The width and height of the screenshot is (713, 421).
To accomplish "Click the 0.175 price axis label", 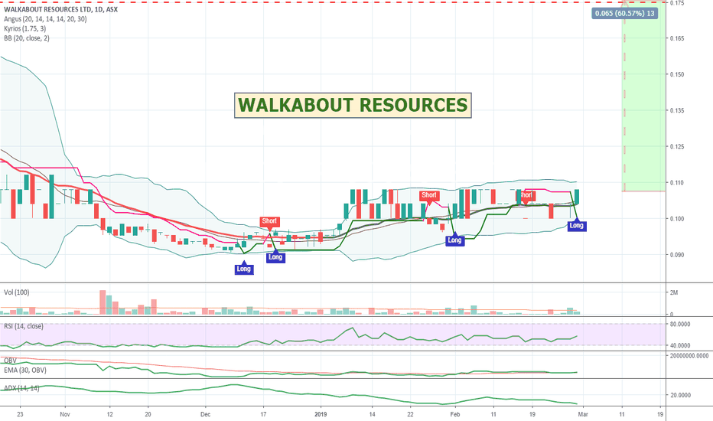I will pyautogui.click(x=677, y=3).
